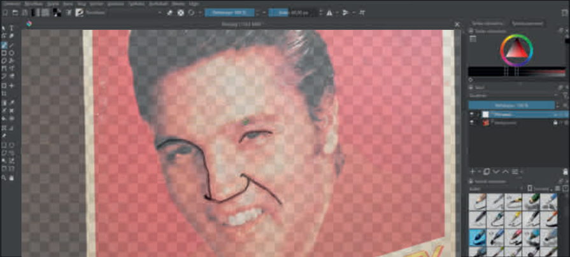Click the horizontal mirror tool icon
The image size is (570, 257).
pos(329,12)
